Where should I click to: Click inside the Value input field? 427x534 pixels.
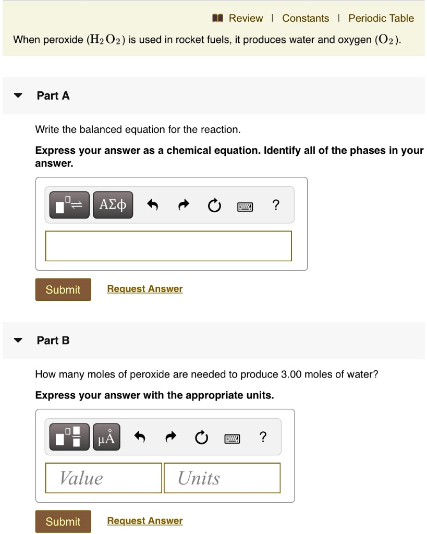(x=103, y=478)
